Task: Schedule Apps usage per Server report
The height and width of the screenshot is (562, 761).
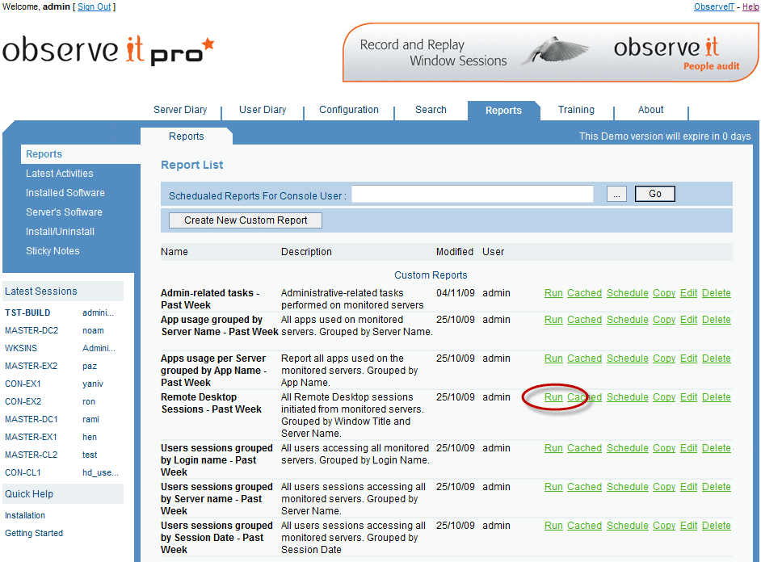Action: pos(628,359)
